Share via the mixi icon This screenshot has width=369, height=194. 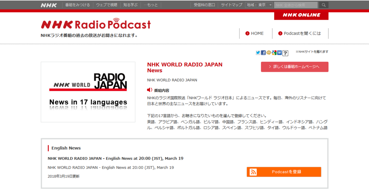click(x=269, y=52)
